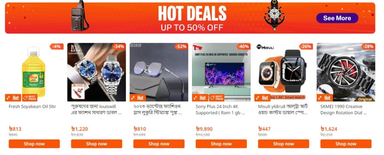Shop now for Fresh Soyabean Oil
This screenshot has height=155, width=384.
click(x=34, y=144)
